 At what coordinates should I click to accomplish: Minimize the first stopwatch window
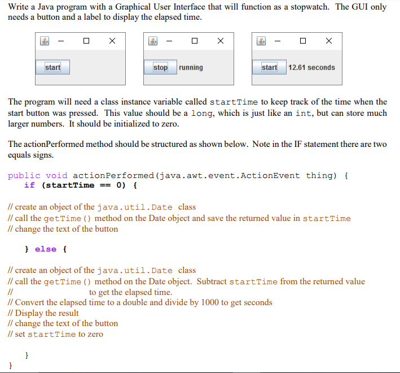click(61, 41)
